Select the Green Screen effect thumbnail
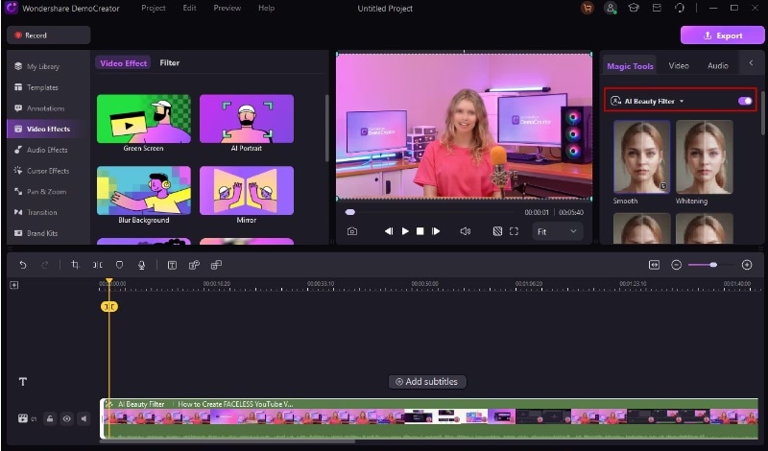Image resolution: width=768 pixels, height=451 pixels. coord(144,119)
